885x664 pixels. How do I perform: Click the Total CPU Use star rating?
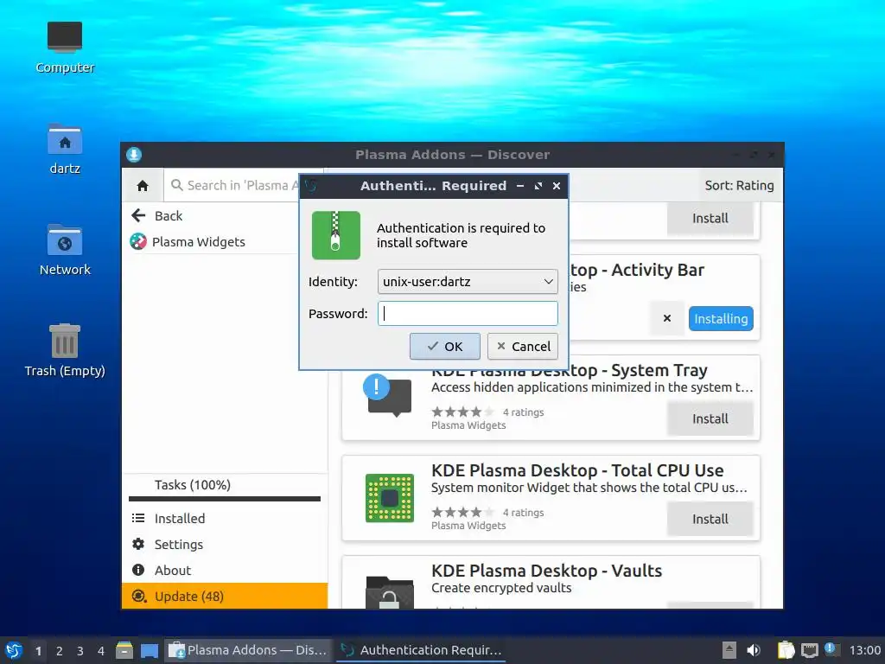click(x=462, y=513)
